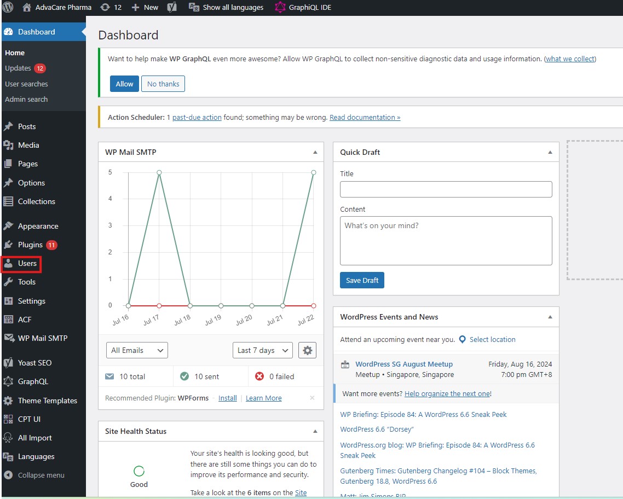Click Install link for WPForms
This screenshot has height=499, width=623.
228,398
